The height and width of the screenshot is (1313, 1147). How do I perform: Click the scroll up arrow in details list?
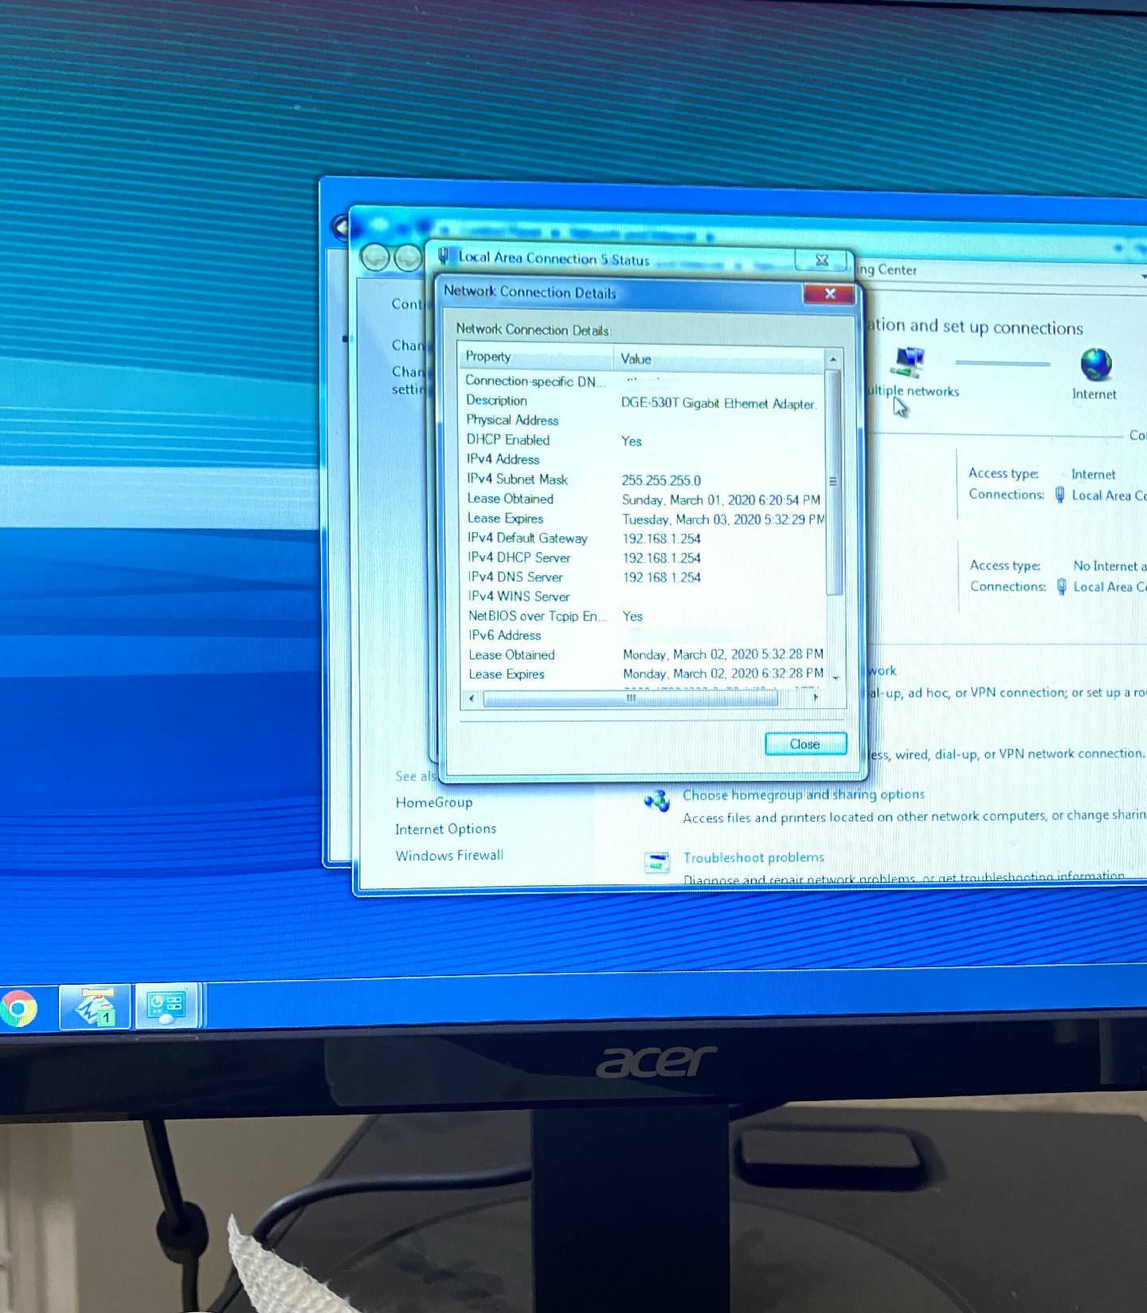(833, 360)
